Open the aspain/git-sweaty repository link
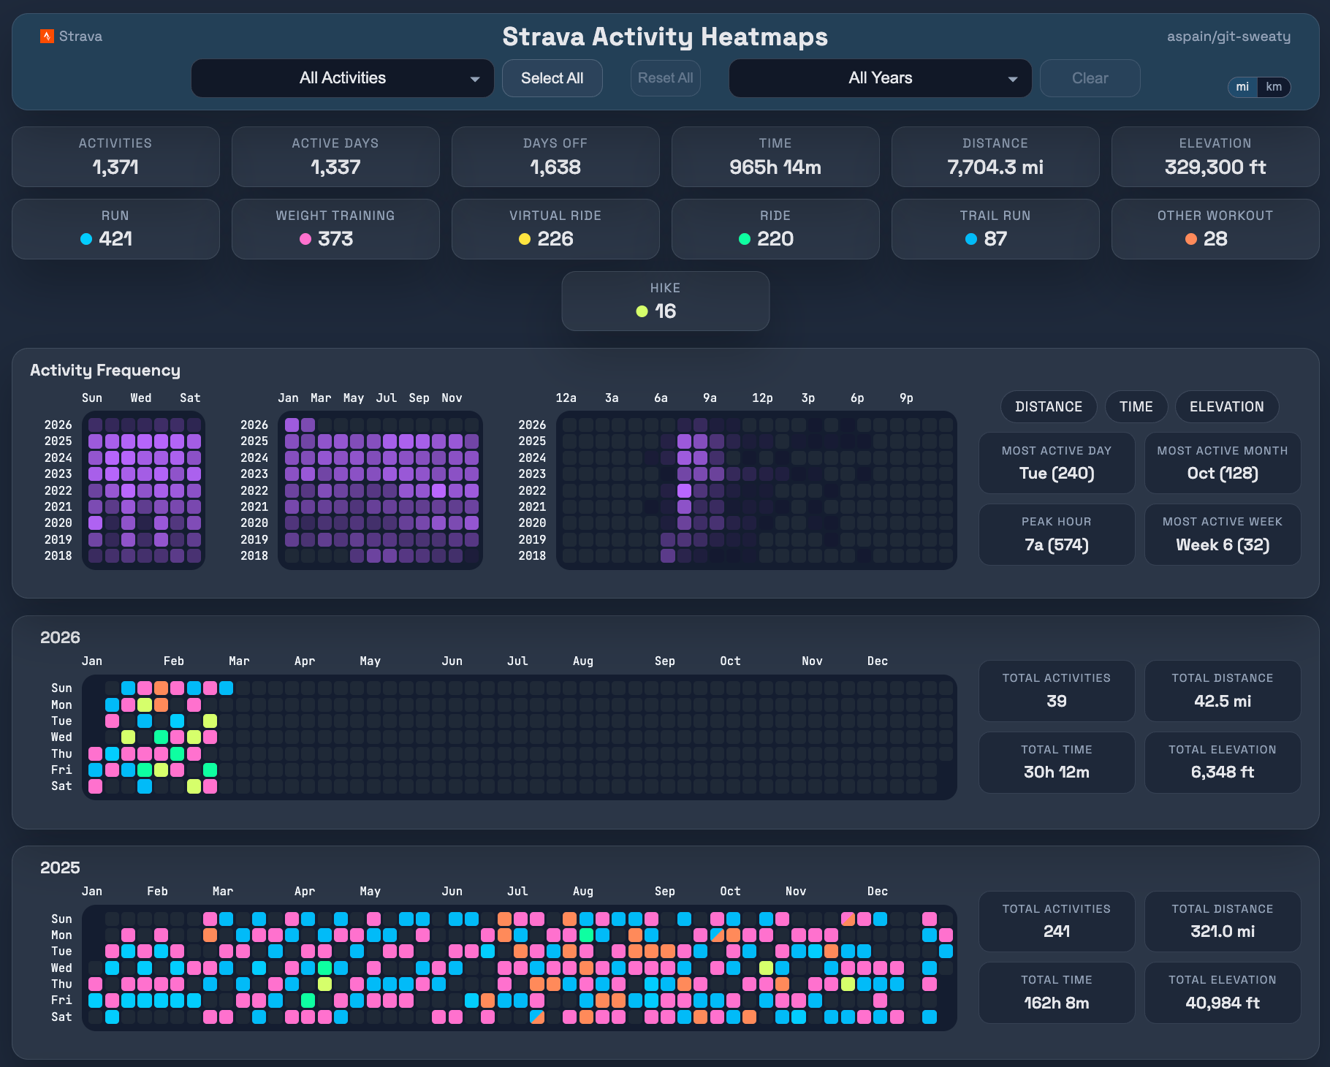 [x=1228, y=37]
